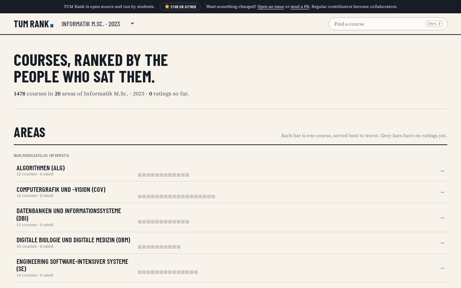Follow the 'send a PR' link

300,6
